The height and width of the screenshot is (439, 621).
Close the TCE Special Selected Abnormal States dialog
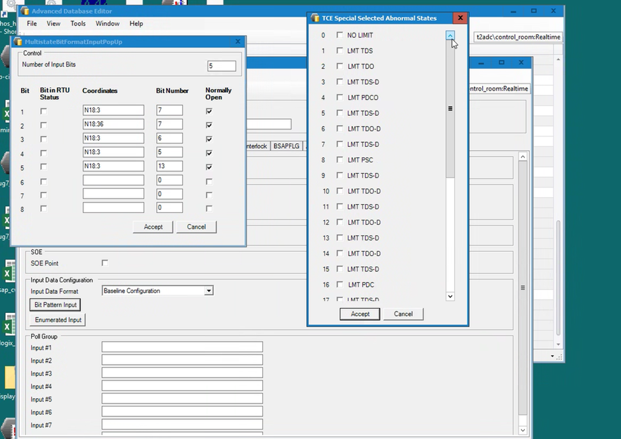pos(460,18)
